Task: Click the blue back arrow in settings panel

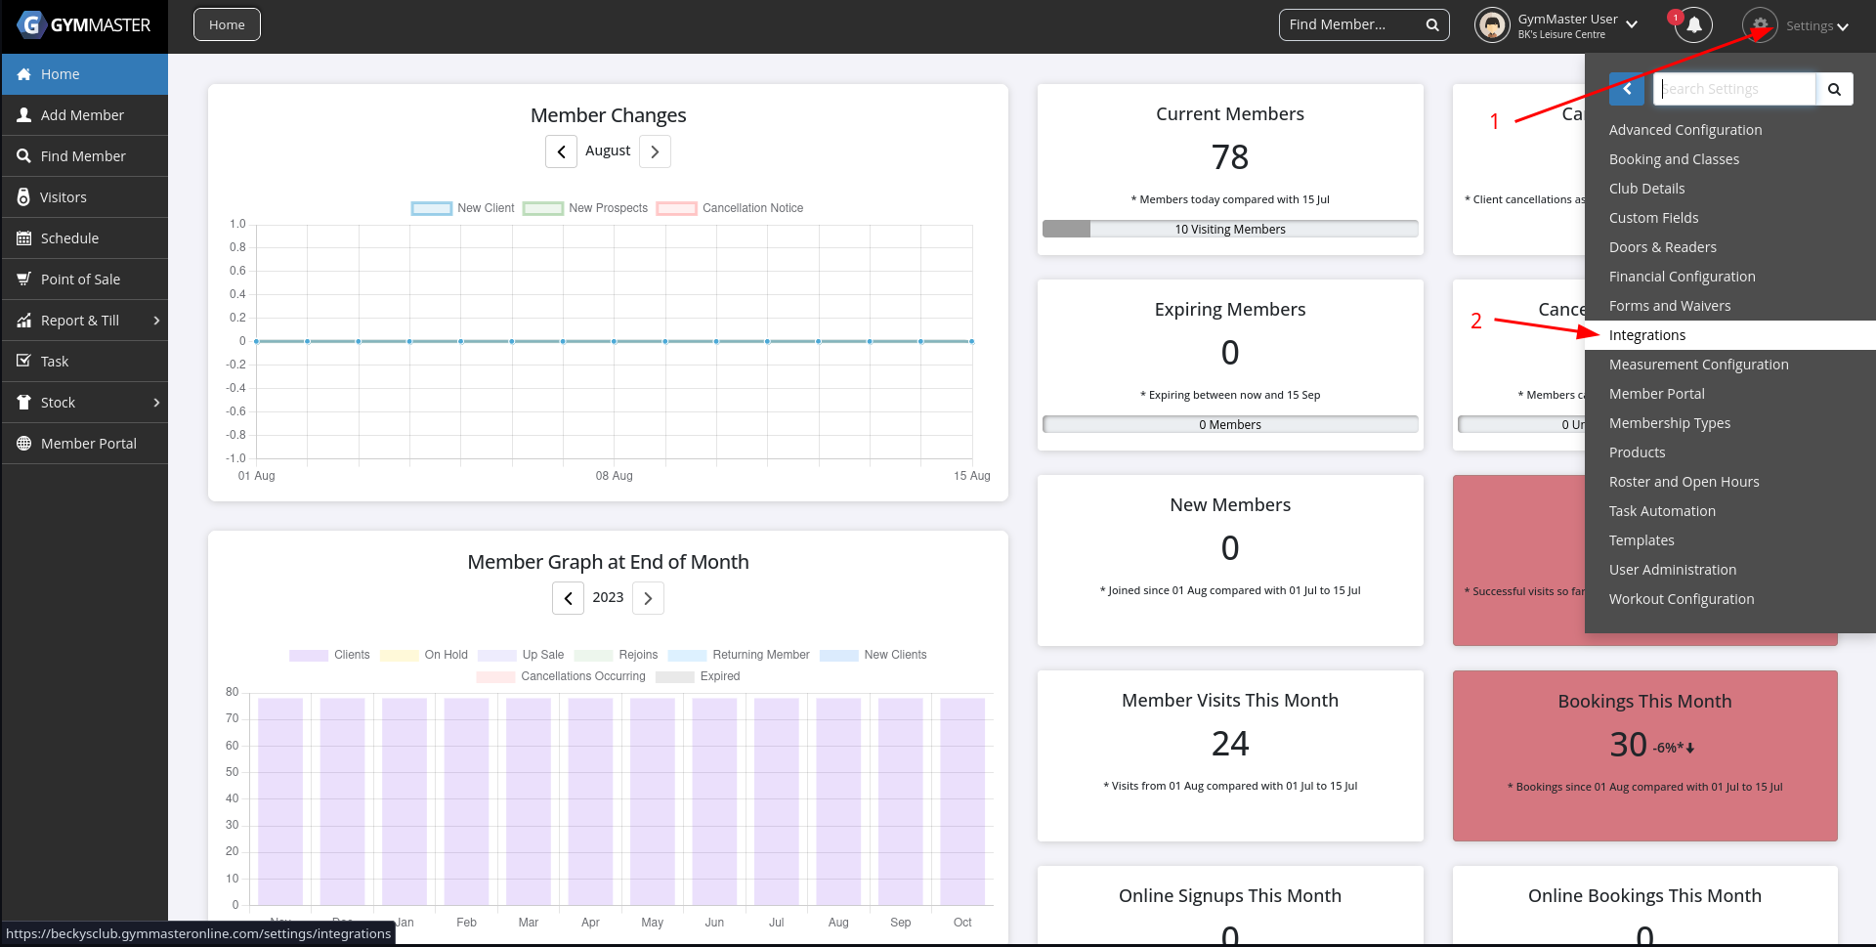Action: 1627,89
